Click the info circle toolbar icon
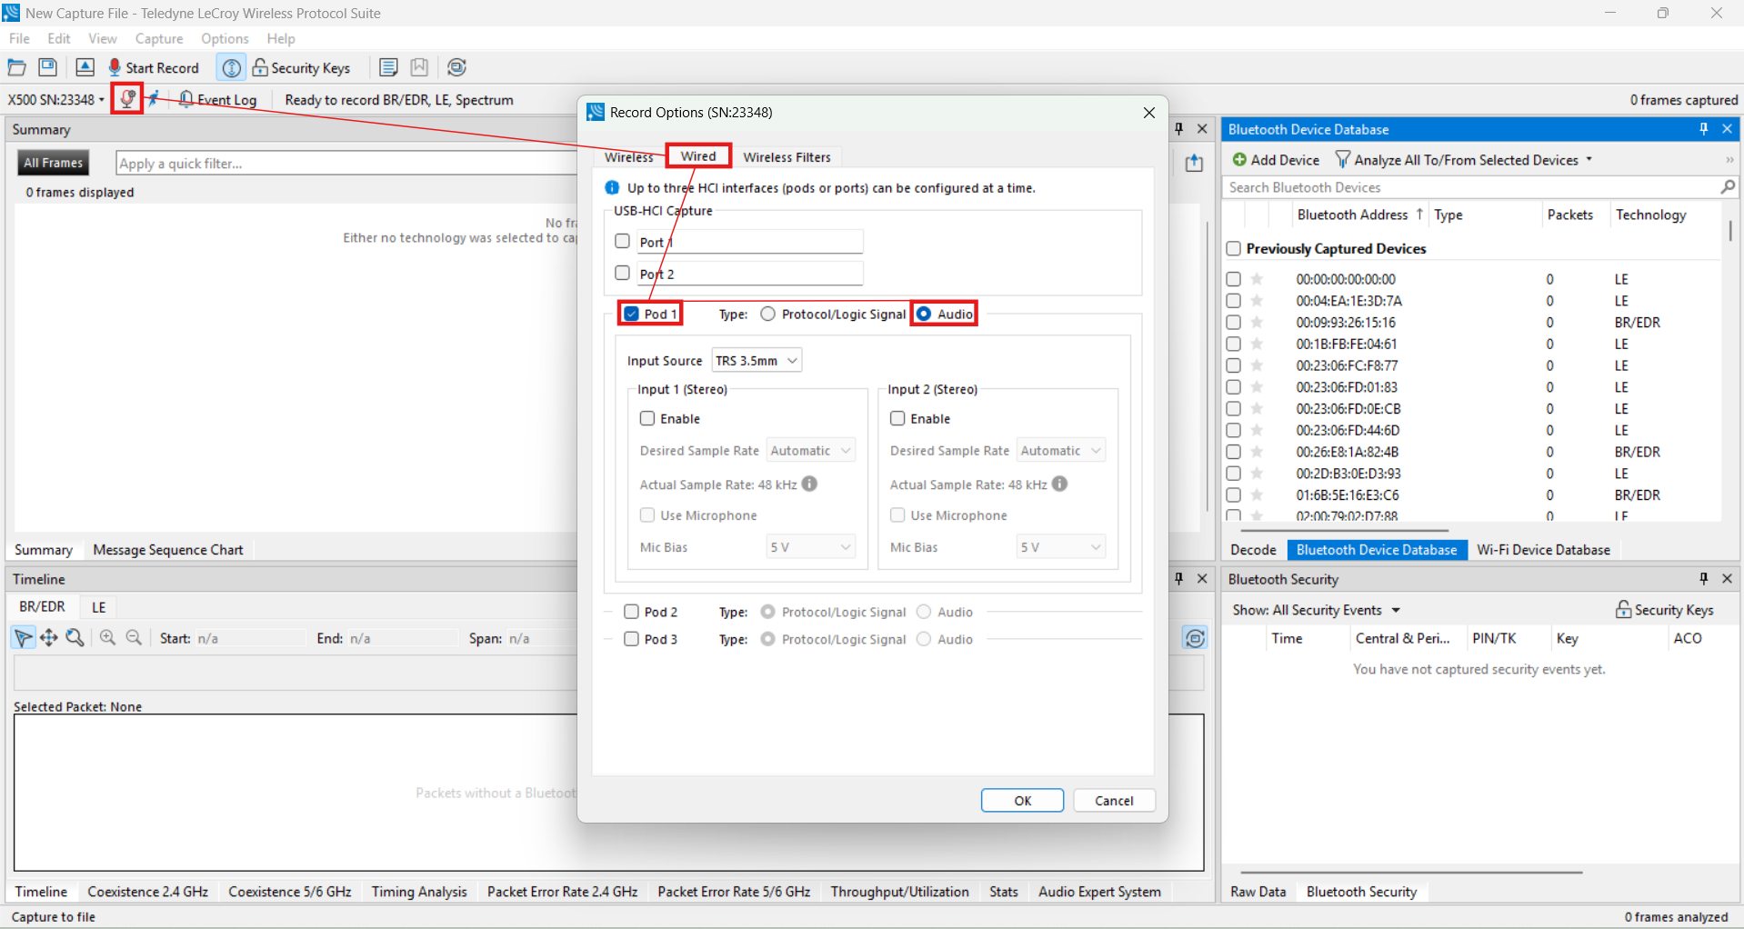The image size is (1744, 929). pyautogui.click(x=231, y=68)
